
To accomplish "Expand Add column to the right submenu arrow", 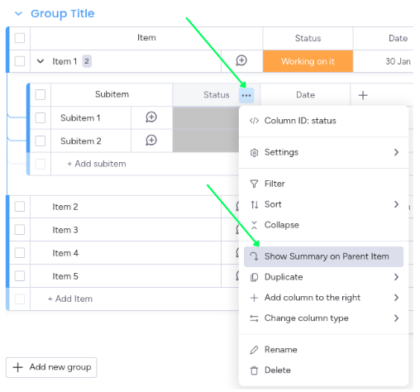I will point(396,298).
